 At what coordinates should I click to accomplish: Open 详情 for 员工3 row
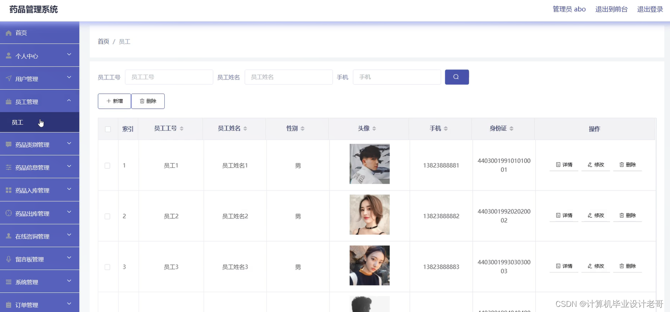pos(564,266)
